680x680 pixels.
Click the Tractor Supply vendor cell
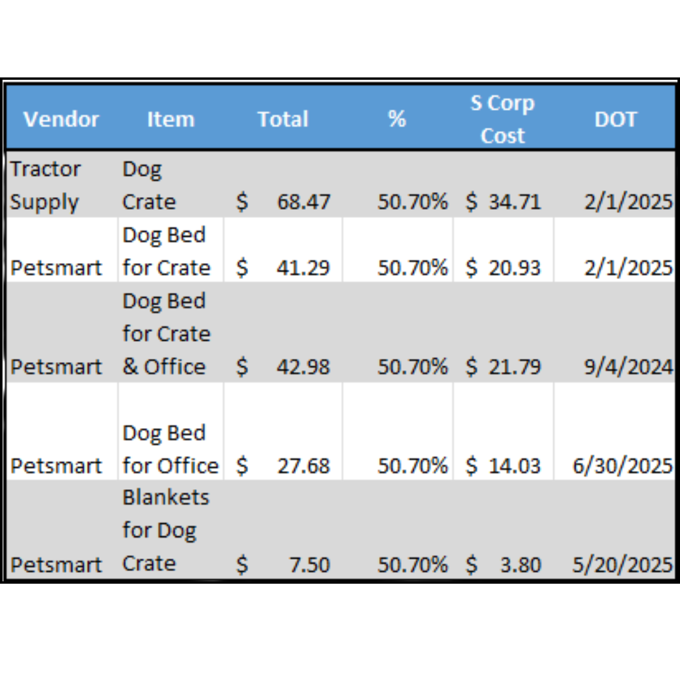coord(45,186)
